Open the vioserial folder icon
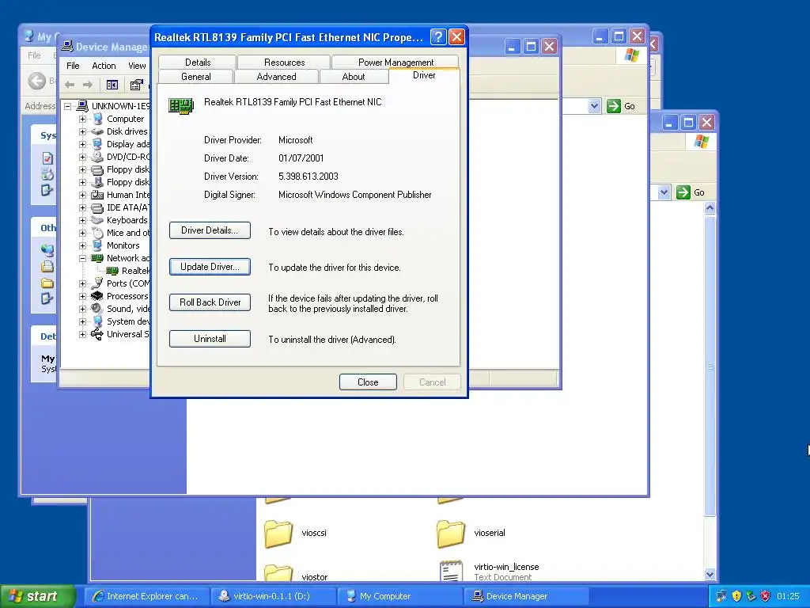The image size is (810, 608). point(451,534)
